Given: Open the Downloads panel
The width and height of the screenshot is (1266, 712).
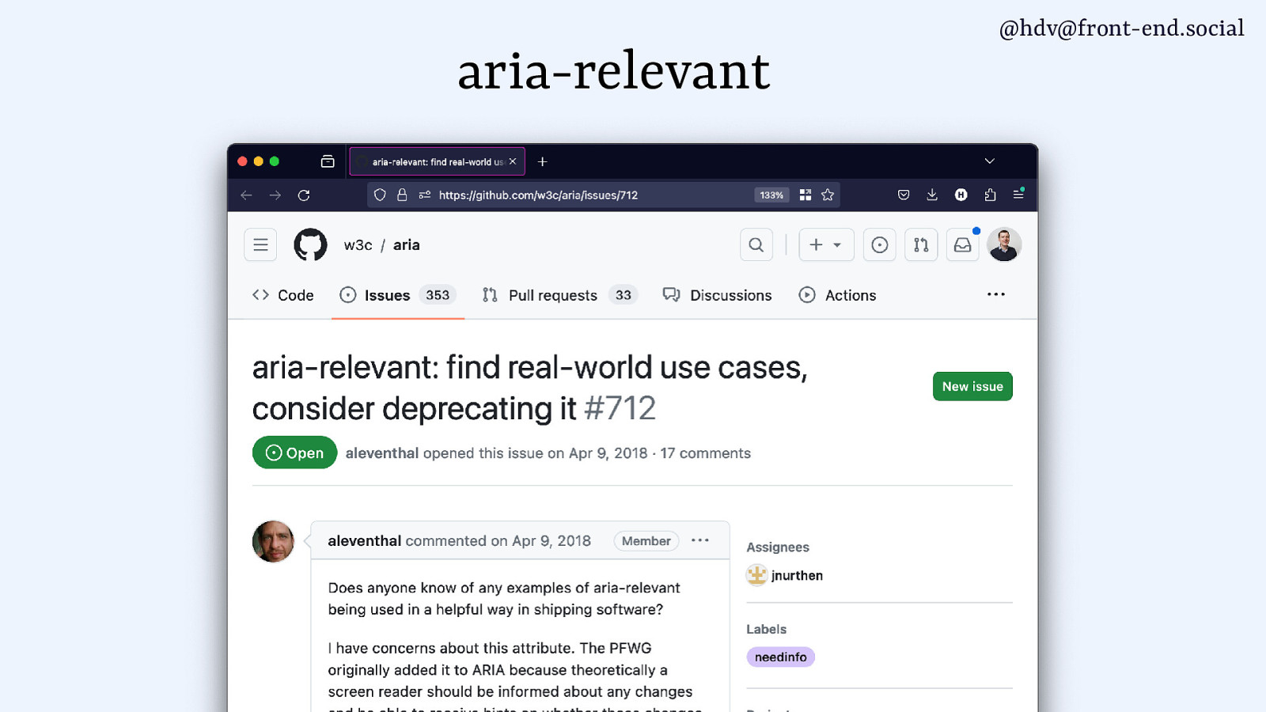Looking at the screenshot, I should [x=932, y=195].
